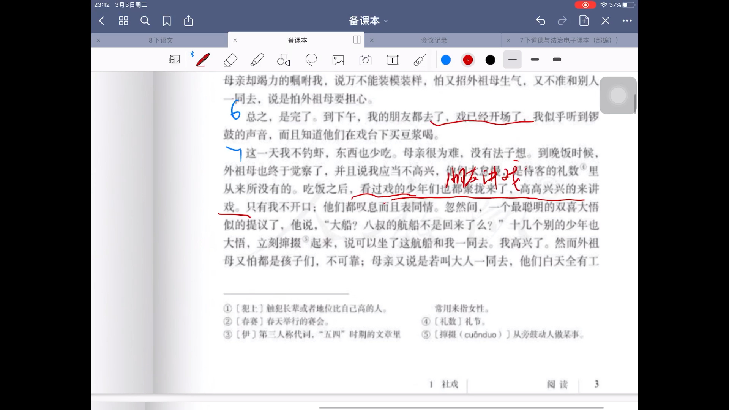
Task: Tap the battery status indicator
Action: [x=629, y=5]
